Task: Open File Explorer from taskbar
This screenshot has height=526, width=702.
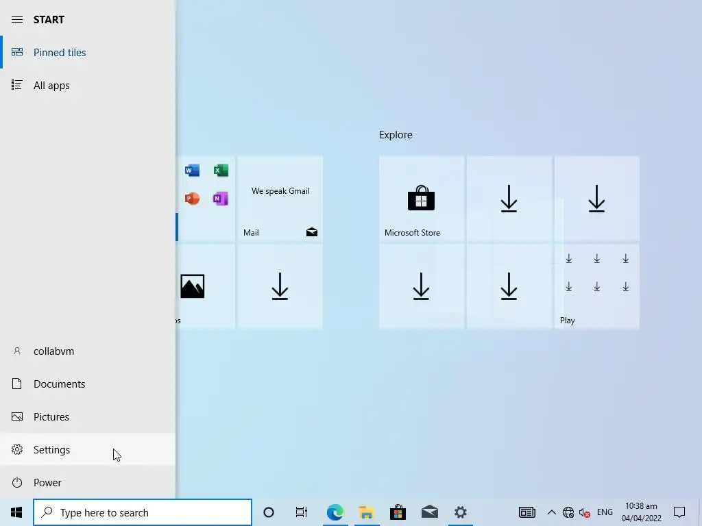Action: [x=367, y=512]
